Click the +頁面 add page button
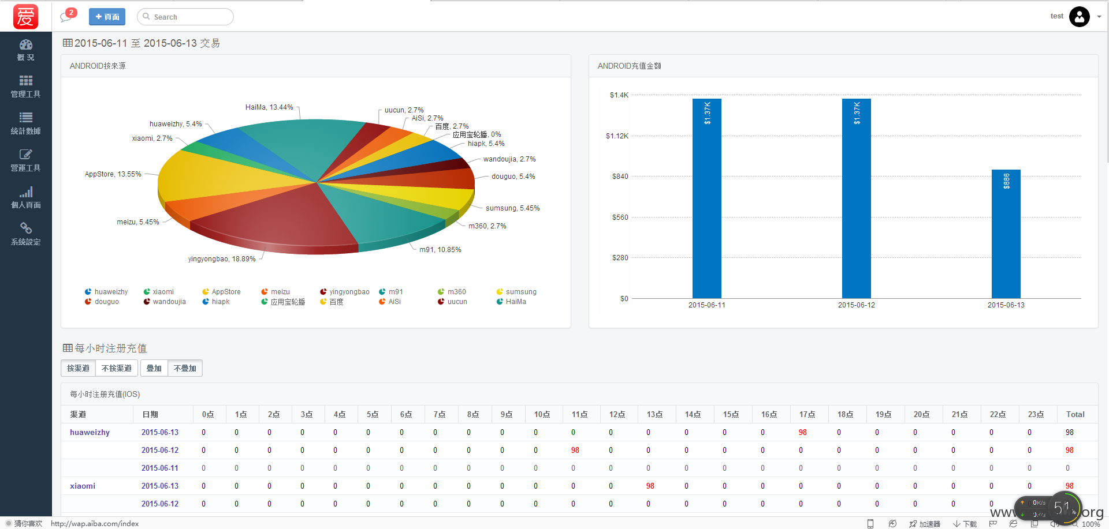The image size is (1109, 529). pos(107,17)
